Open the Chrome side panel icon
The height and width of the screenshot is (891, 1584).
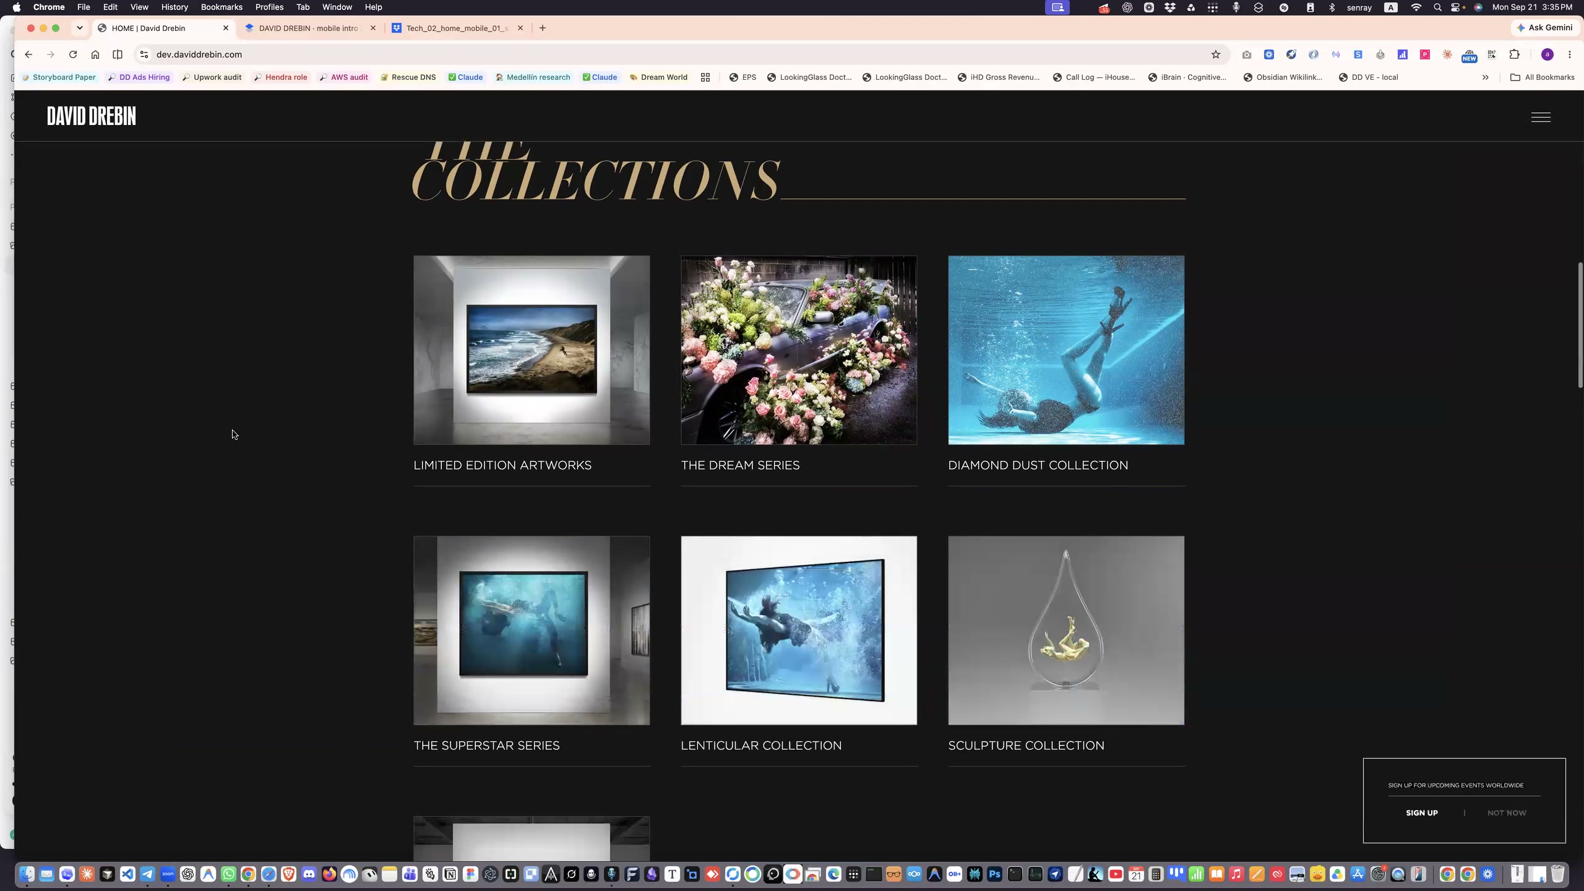click(118, 54)
